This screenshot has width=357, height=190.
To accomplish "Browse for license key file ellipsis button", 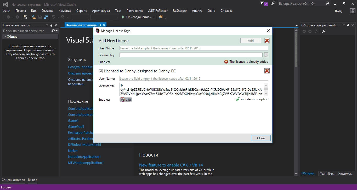I will click(266, 55).
